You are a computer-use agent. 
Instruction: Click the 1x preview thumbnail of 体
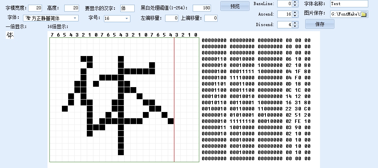[x=10, y=35]
